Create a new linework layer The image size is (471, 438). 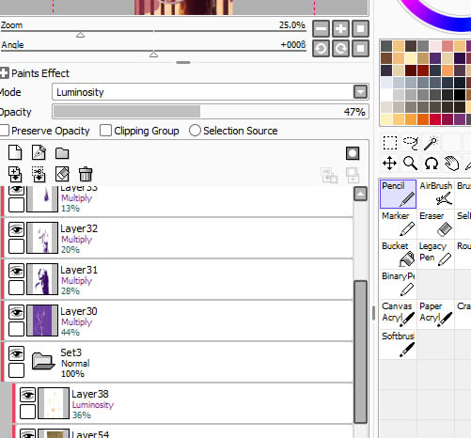39,153
